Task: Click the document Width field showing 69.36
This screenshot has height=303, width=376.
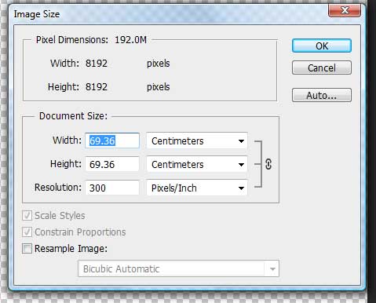Action: (112, 141)
